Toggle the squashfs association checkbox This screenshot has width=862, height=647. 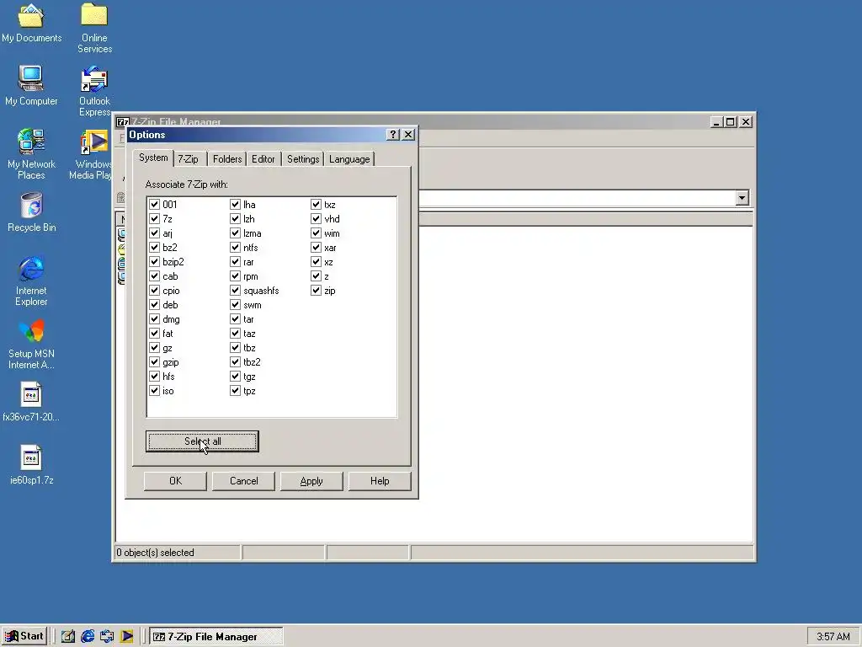[x=236, y=290]
